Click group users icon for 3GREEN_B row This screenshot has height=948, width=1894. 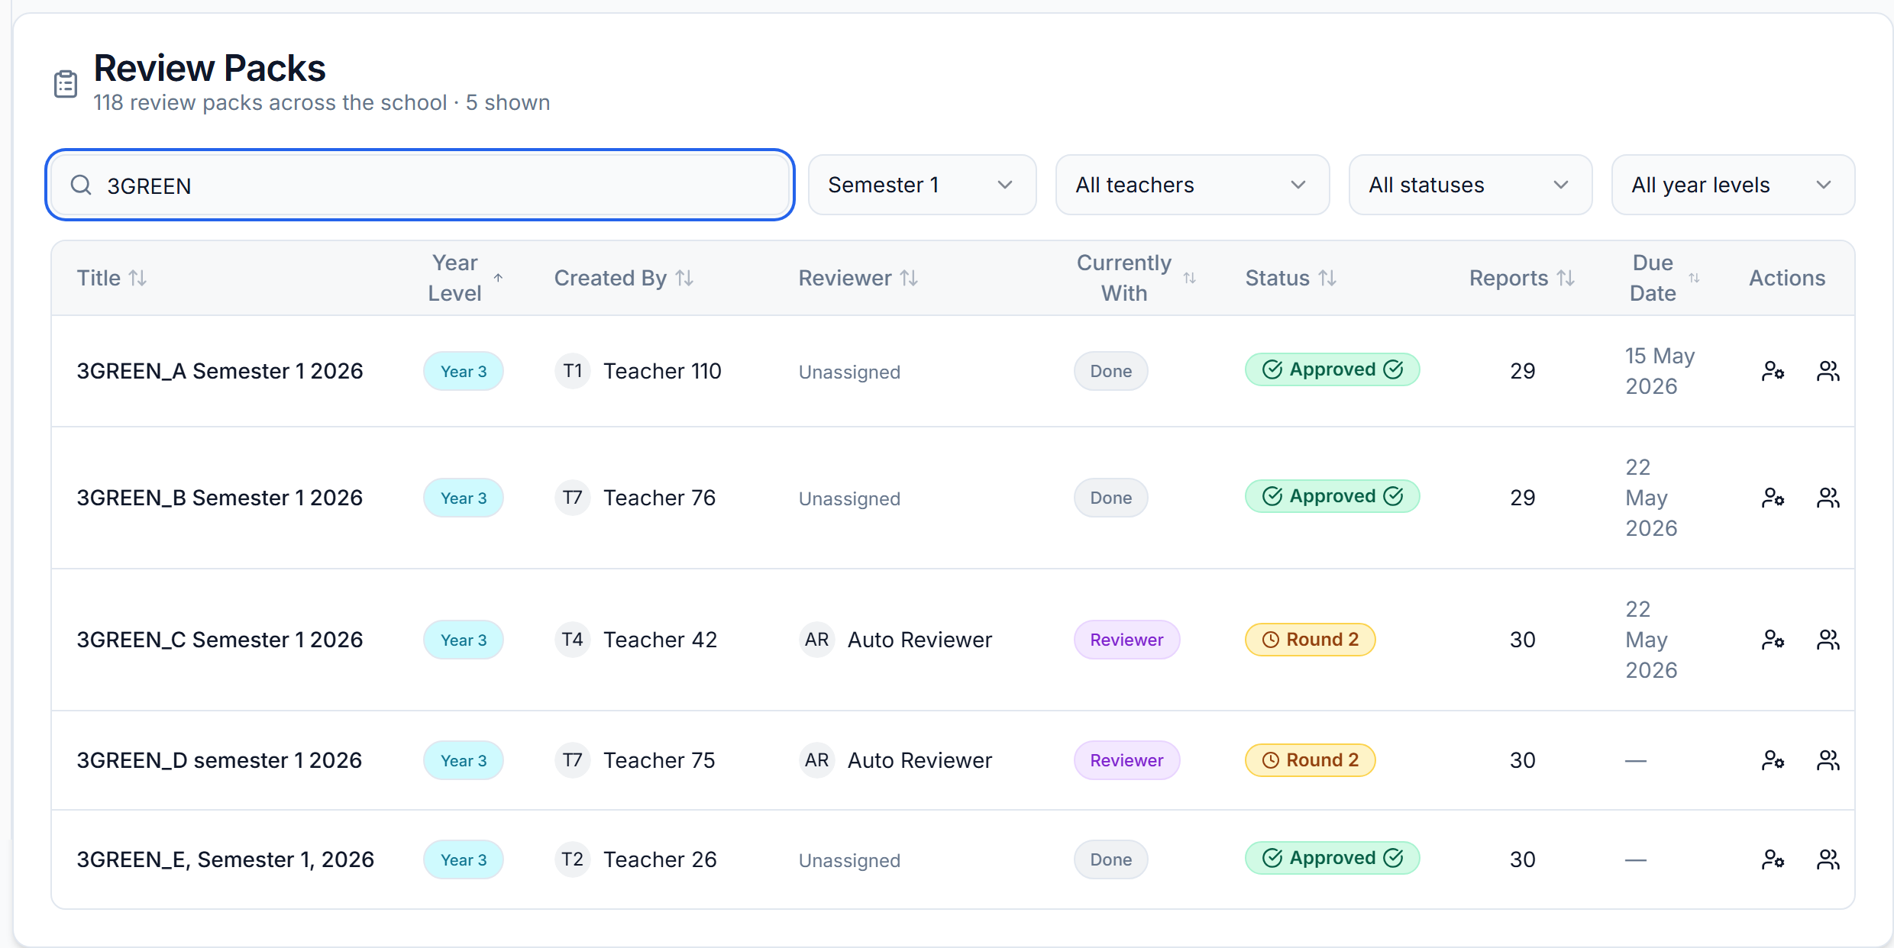tap(1828, 498)
